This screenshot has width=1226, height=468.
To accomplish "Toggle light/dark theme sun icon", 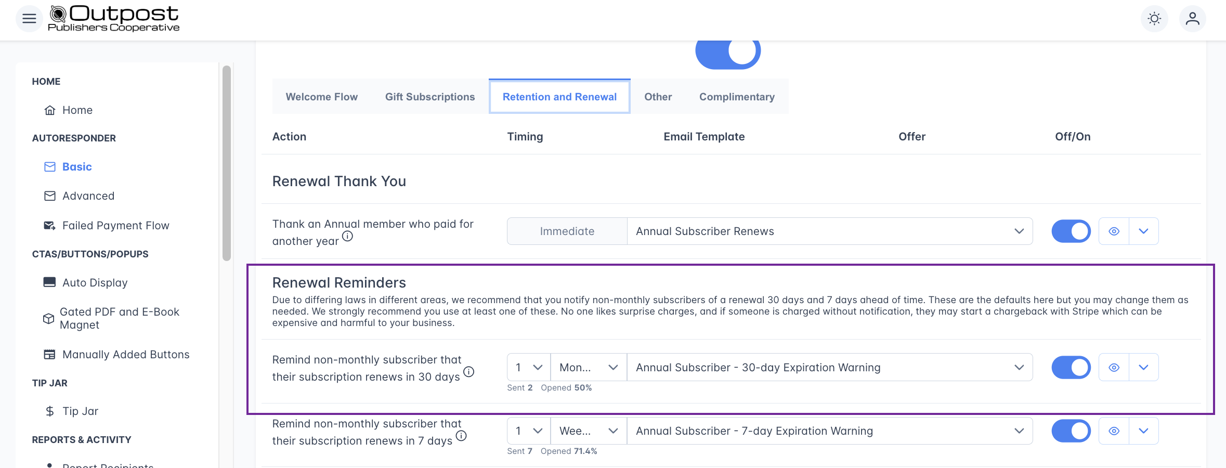I will [1154, 19].
